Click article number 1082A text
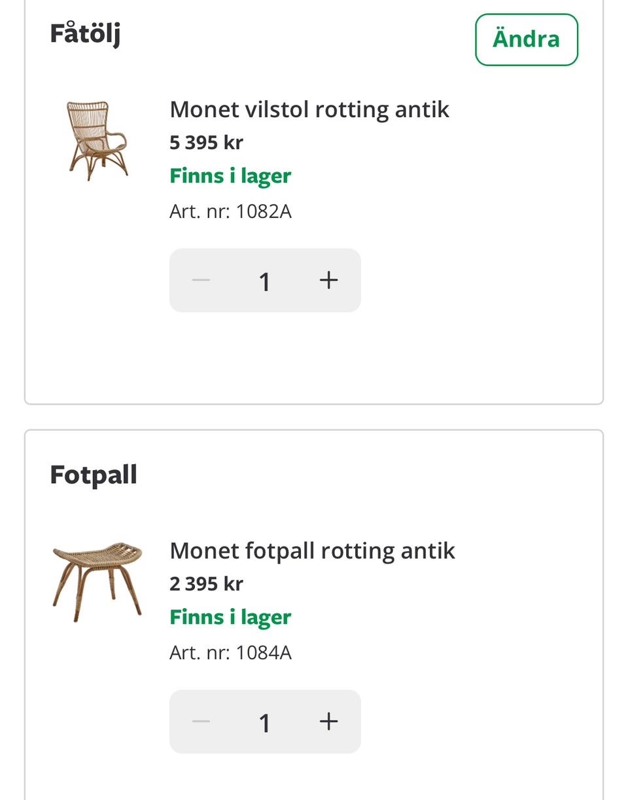628x800 pixels. pyautogui.click(x=230, y=211)
